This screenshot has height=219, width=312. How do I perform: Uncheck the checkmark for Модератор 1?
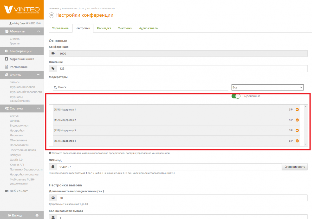pos(297,109)
